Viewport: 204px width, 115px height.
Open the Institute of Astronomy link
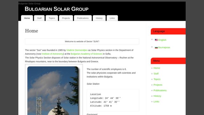(x=53, y=54)
